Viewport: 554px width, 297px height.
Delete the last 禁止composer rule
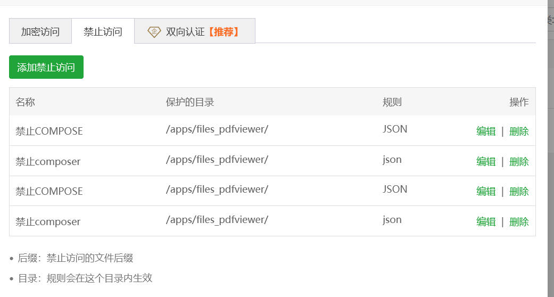519,222
